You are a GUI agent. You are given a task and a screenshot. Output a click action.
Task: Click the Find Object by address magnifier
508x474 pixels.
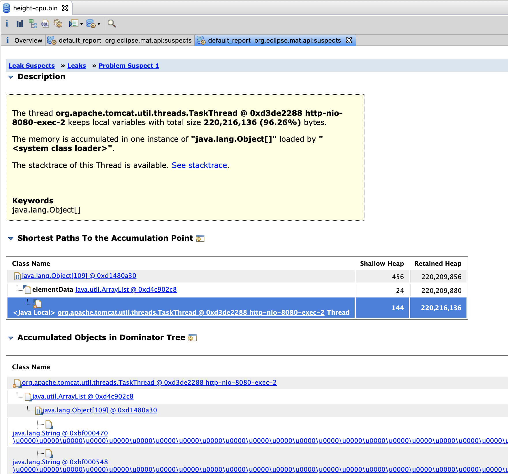[x=112, y=24]
